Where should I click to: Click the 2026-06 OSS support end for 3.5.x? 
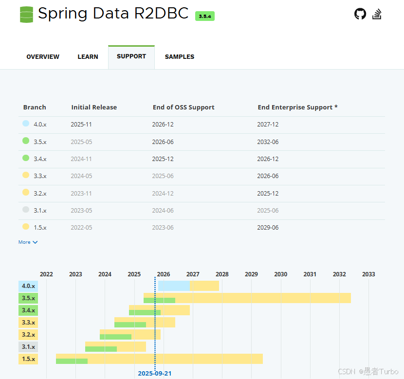click(x=163, y=142)
